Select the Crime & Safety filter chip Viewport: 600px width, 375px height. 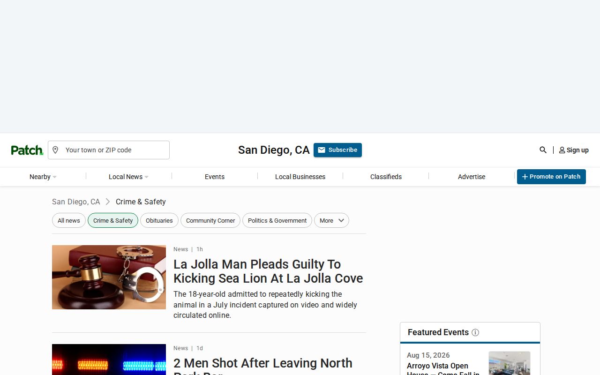tap(113, 220)
